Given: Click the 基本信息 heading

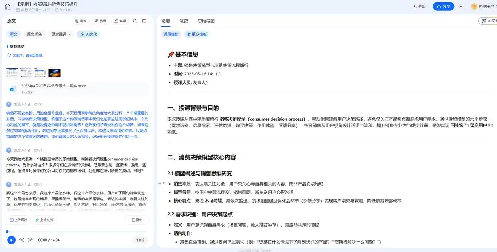Looking at the screenshot, I should click(x=186, y=54).
